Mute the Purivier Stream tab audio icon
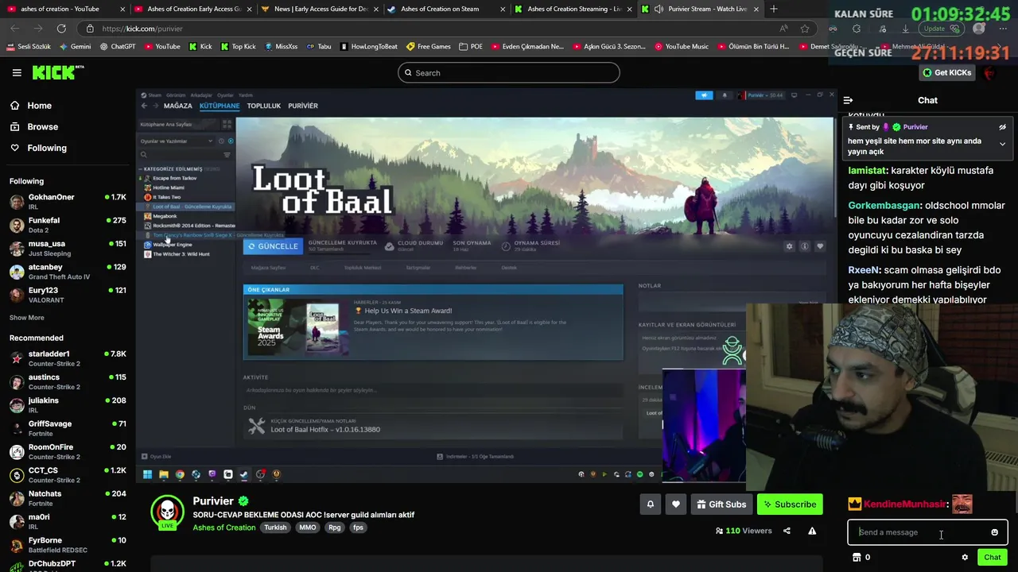The width and height of the screenshot is (1018, 572). point(659,9)
